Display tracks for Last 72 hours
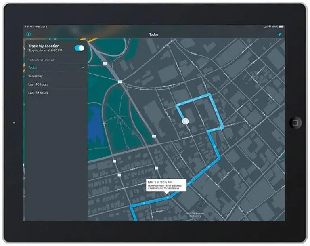 pyautogui.click(x=38, y=93)
